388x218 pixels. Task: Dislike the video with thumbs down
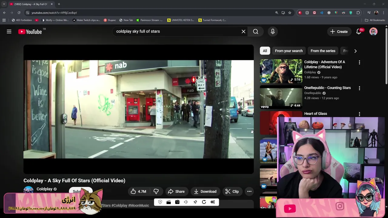point(156,191)
